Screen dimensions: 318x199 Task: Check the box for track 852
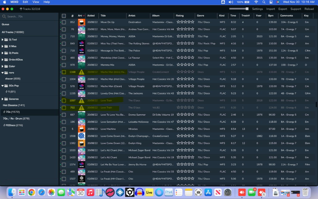(64, 22)
